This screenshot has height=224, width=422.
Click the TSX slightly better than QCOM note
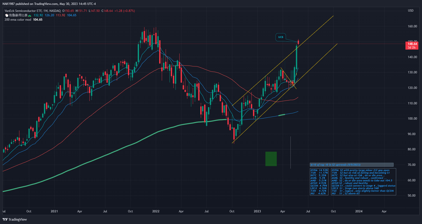click(x=363, y=191)
